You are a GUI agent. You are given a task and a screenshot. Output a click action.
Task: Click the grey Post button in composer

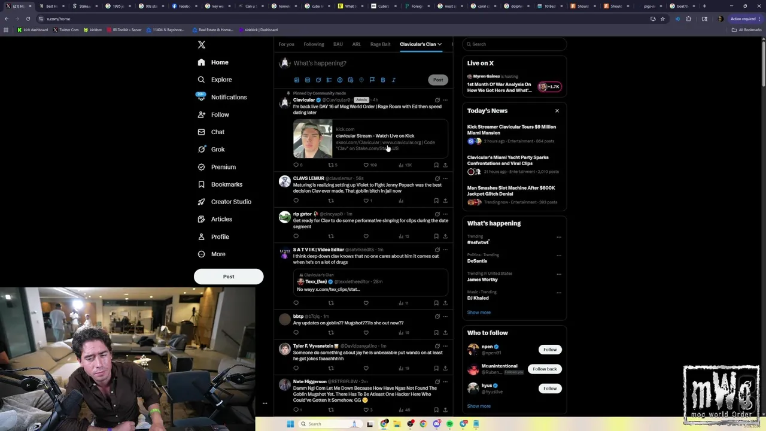click(438, 80)
